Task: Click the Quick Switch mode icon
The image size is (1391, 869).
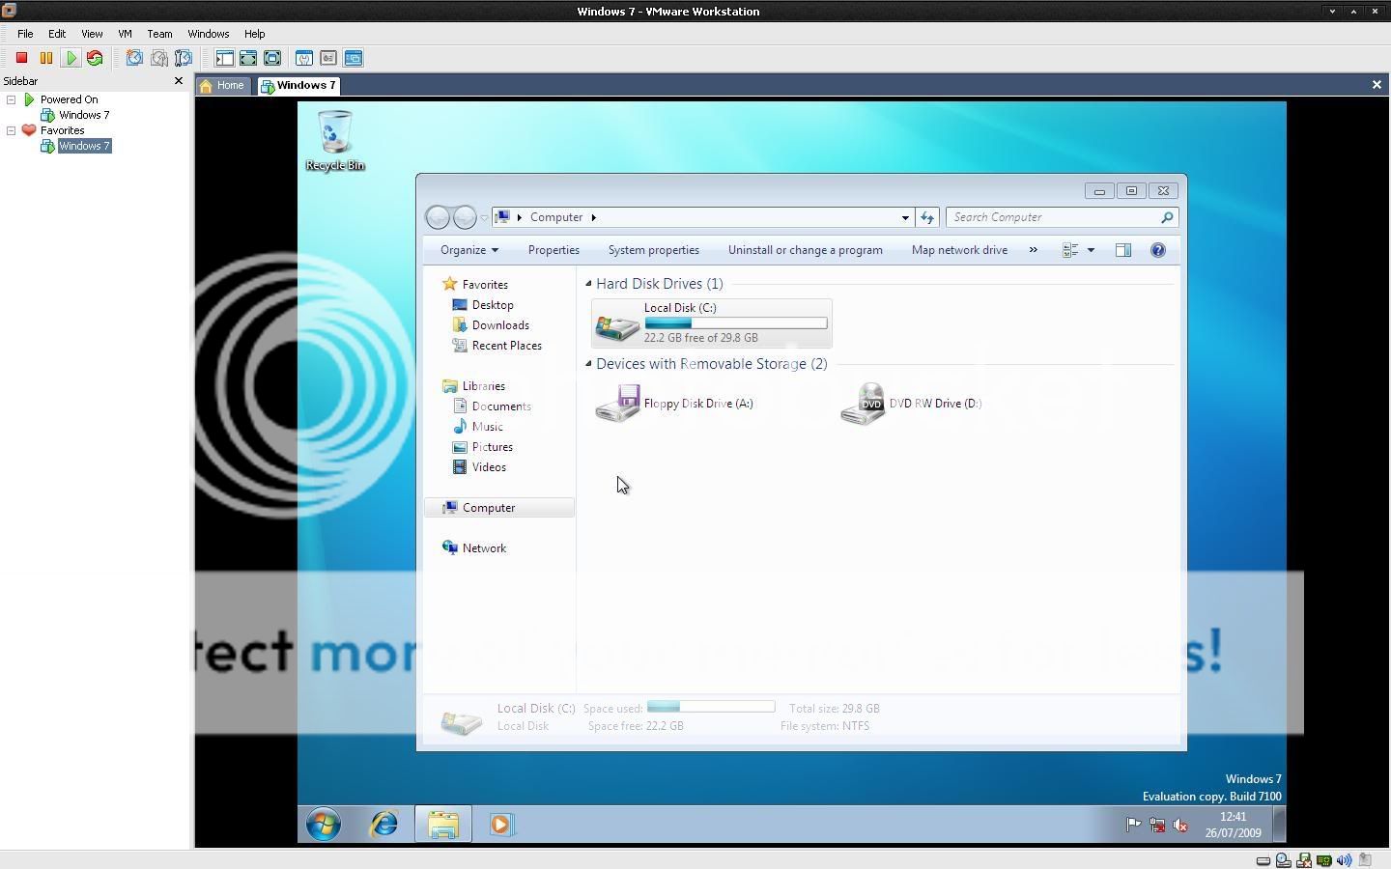Action: (x=248, y=58)
